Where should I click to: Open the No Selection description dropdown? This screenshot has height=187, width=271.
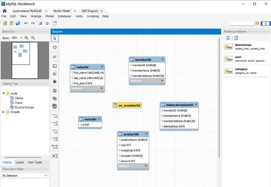click(x=25, y=175)
